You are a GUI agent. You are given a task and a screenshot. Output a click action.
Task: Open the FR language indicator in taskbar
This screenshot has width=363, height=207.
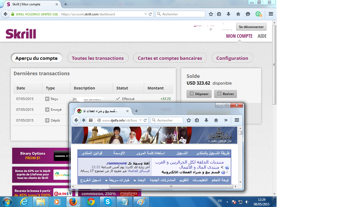pyautogui.click(x=220, y=201)
